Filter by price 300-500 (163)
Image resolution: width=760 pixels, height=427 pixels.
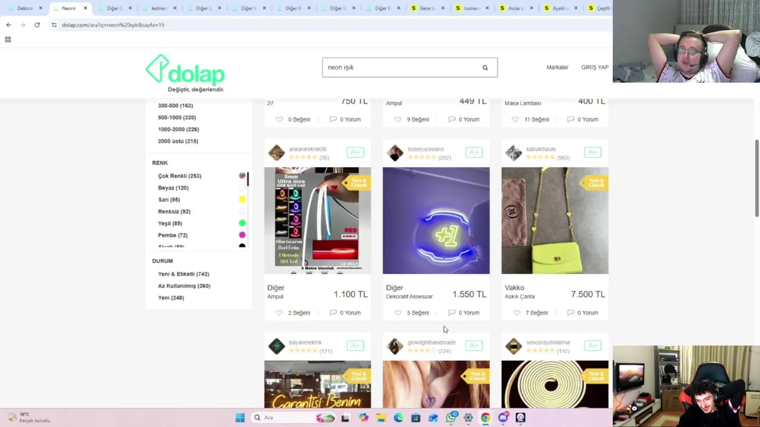click(175, 106)
